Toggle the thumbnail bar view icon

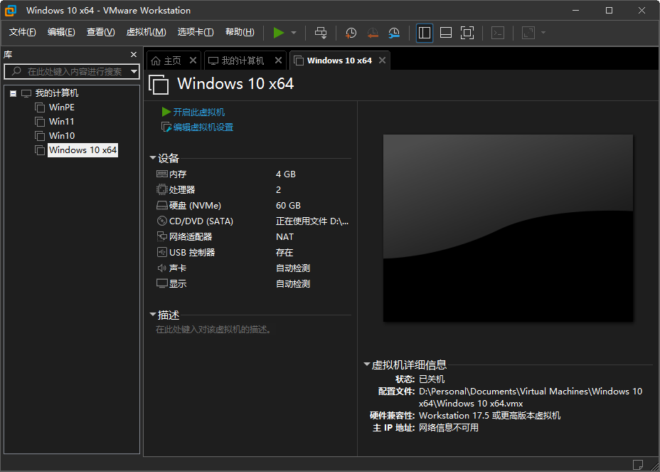point(446,33)
